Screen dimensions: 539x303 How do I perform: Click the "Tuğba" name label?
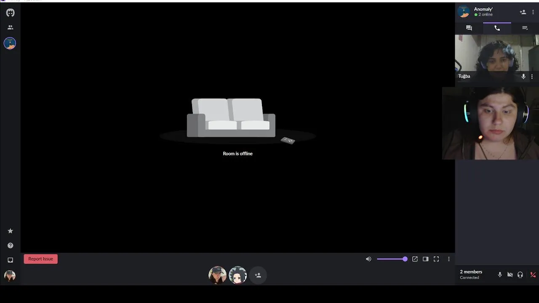(464, 77)
